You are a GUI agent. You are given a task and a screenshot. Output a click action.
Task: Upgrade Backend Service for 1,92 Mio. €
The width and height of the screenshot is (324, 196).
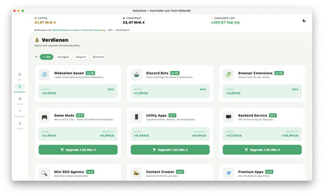tap(262, 150)
